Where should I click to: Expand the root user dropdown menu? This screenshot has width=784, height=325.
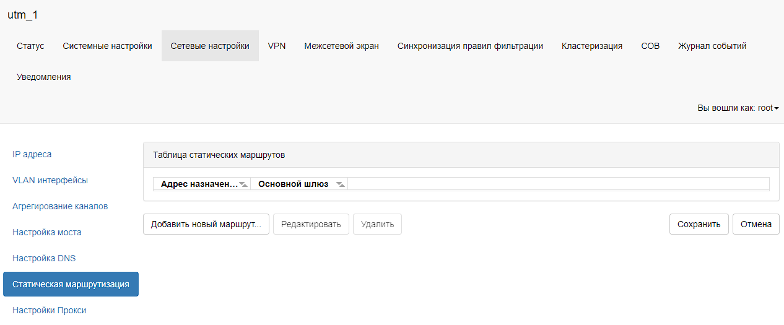click(738, 108)
